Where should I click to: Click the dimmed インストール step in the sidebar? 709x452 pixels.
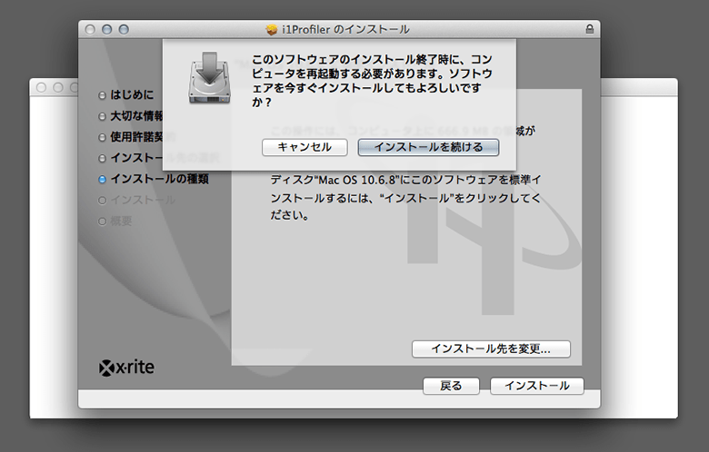pos(143,200)
